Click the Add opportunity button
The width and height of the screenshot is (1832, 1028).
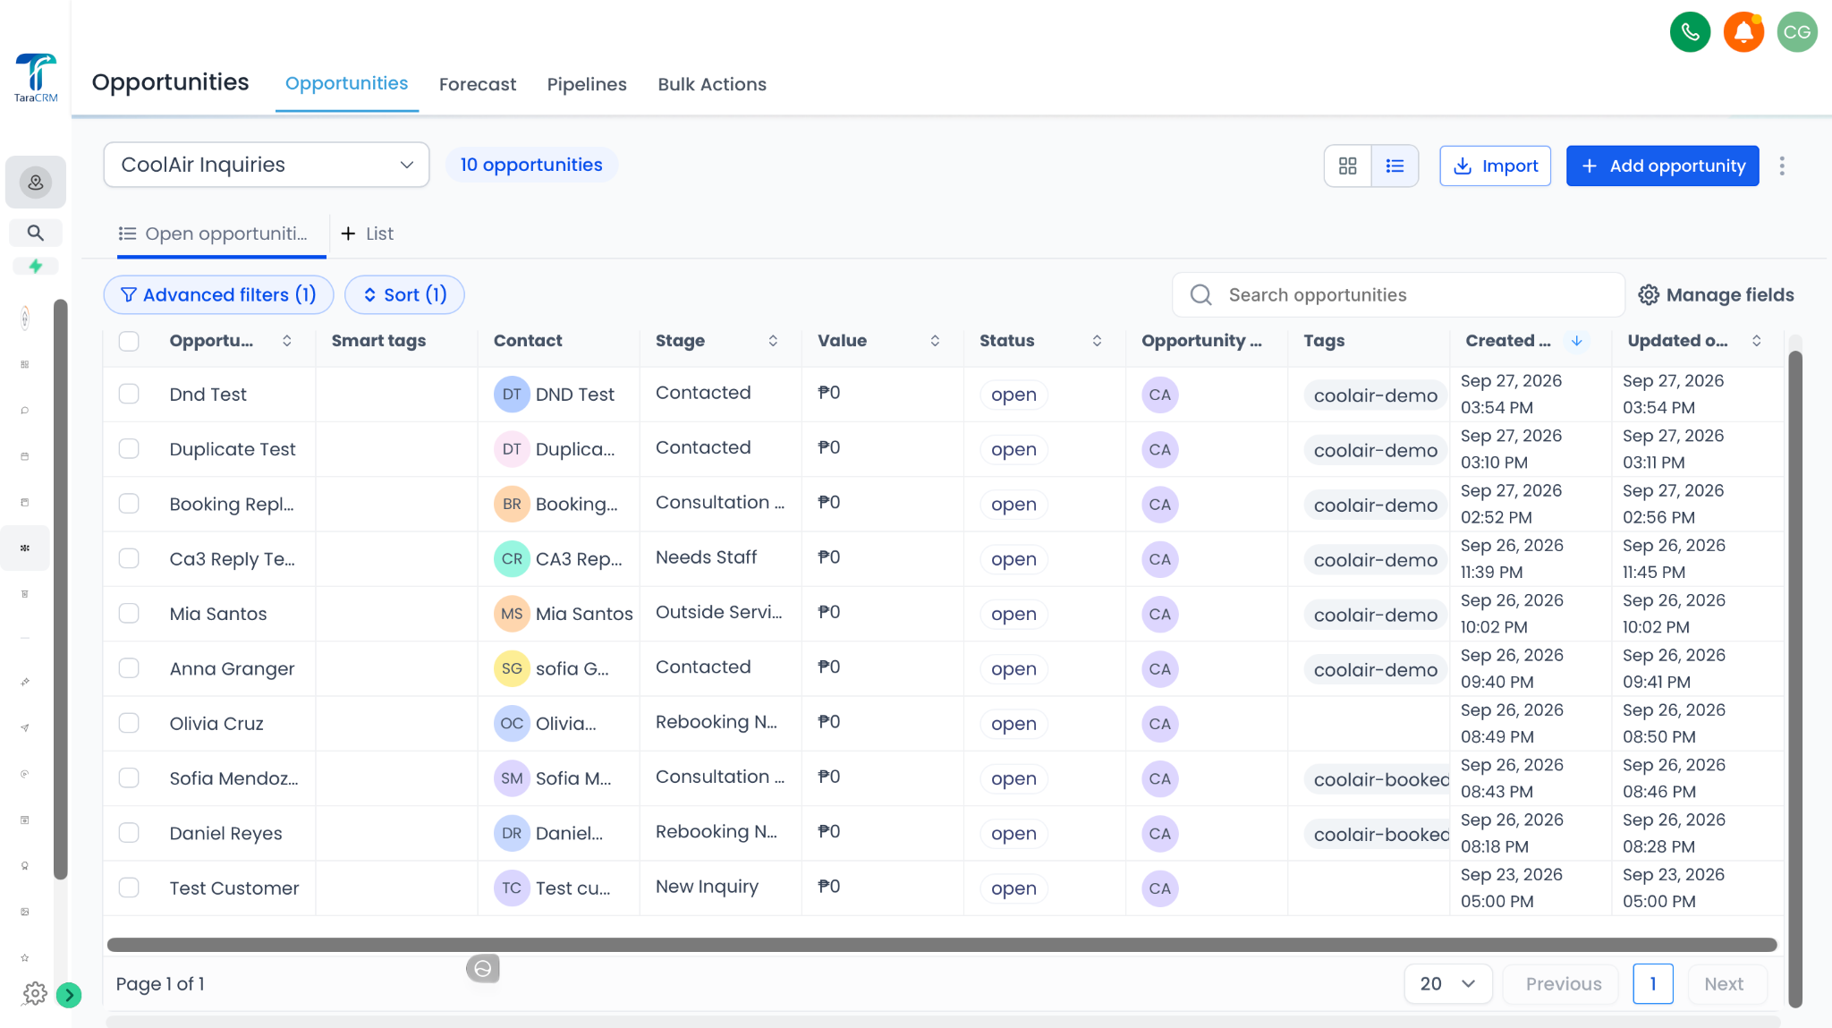coord(1662,166)
